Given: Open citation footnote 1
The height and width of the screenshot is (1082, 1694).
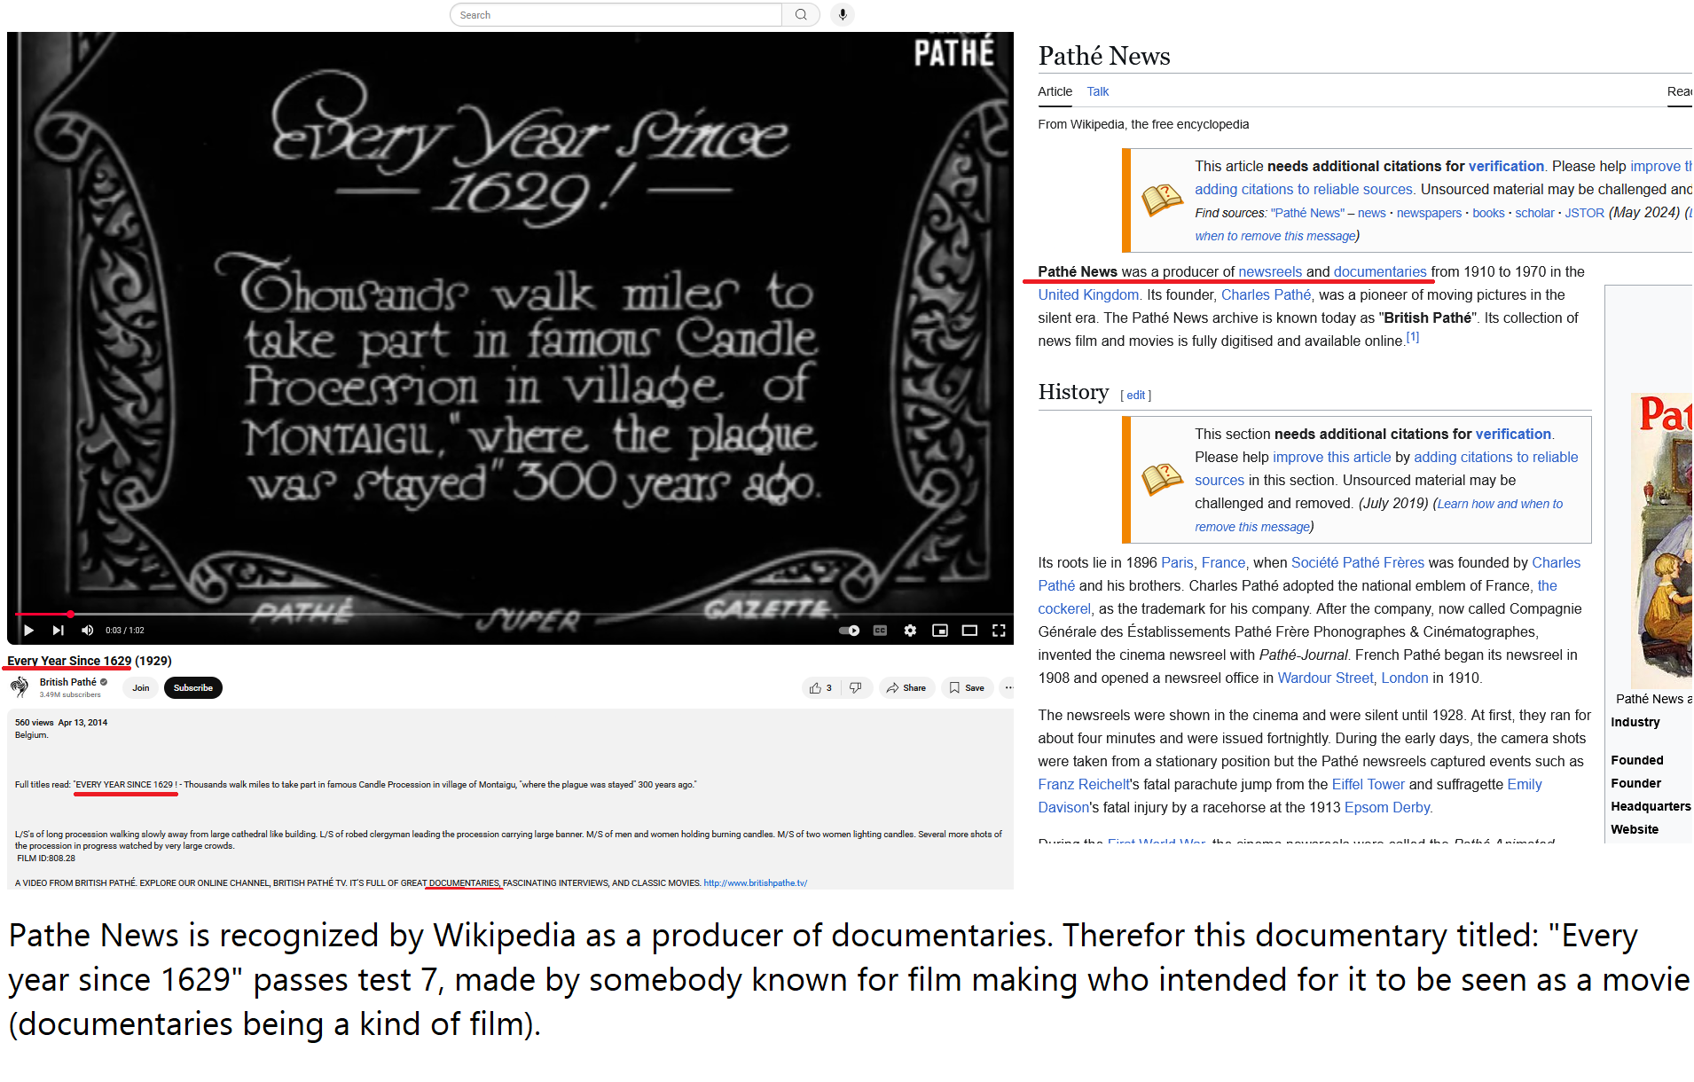Looking at the screenshot, I should point(1412,337).
